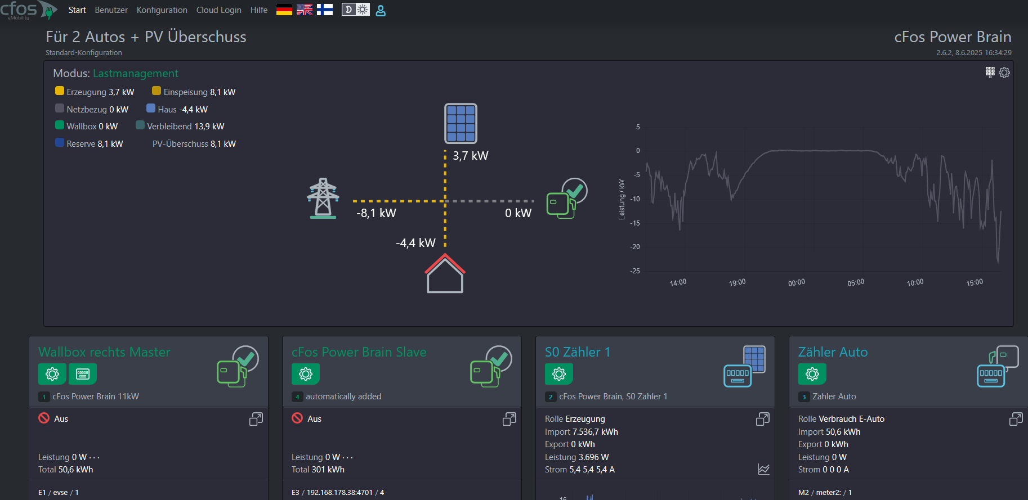Open S0 Zähler 1 settings gear
The height and width of the screenshot is (500, 1028).
click(559, 374)
